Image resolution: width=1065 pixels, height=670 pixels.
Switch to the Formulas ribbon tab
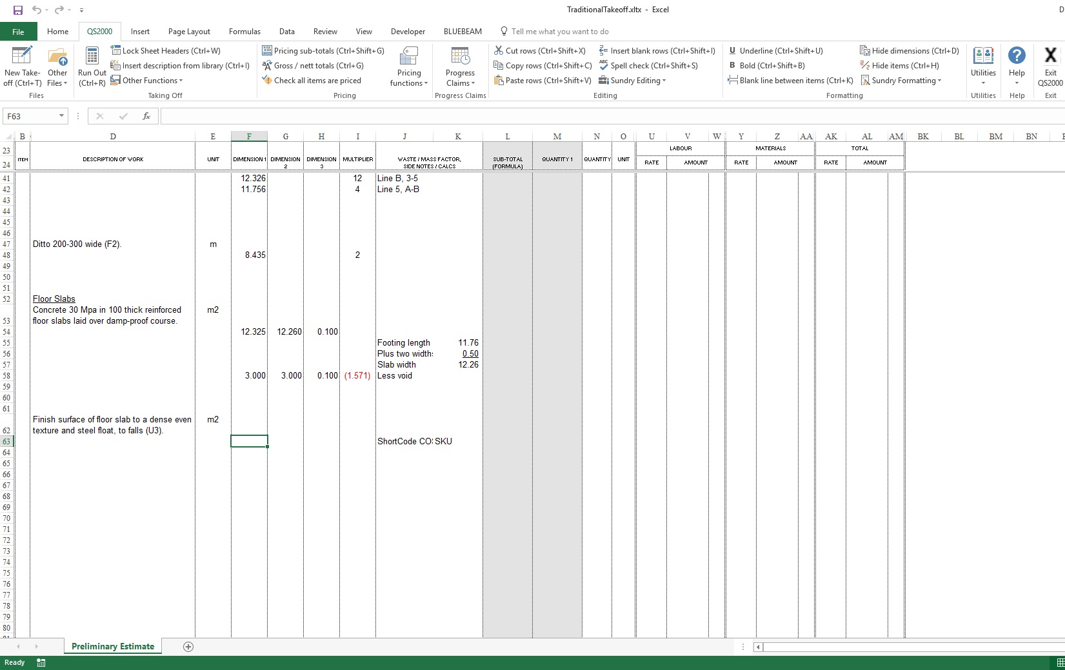[244, 32]
